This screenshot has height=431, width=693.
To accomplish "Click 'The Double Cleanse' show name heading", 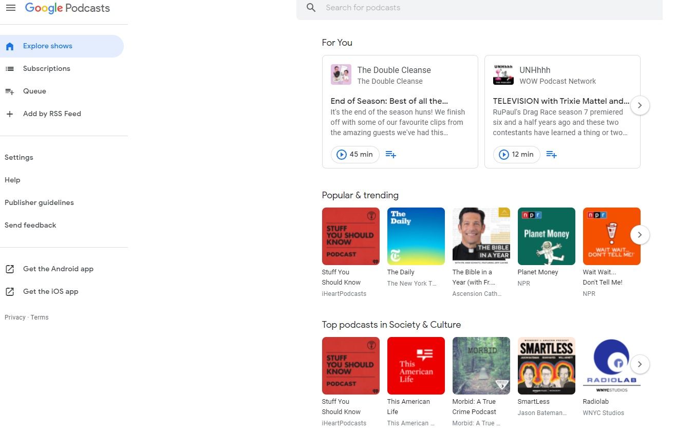I will tap(394, 70).
